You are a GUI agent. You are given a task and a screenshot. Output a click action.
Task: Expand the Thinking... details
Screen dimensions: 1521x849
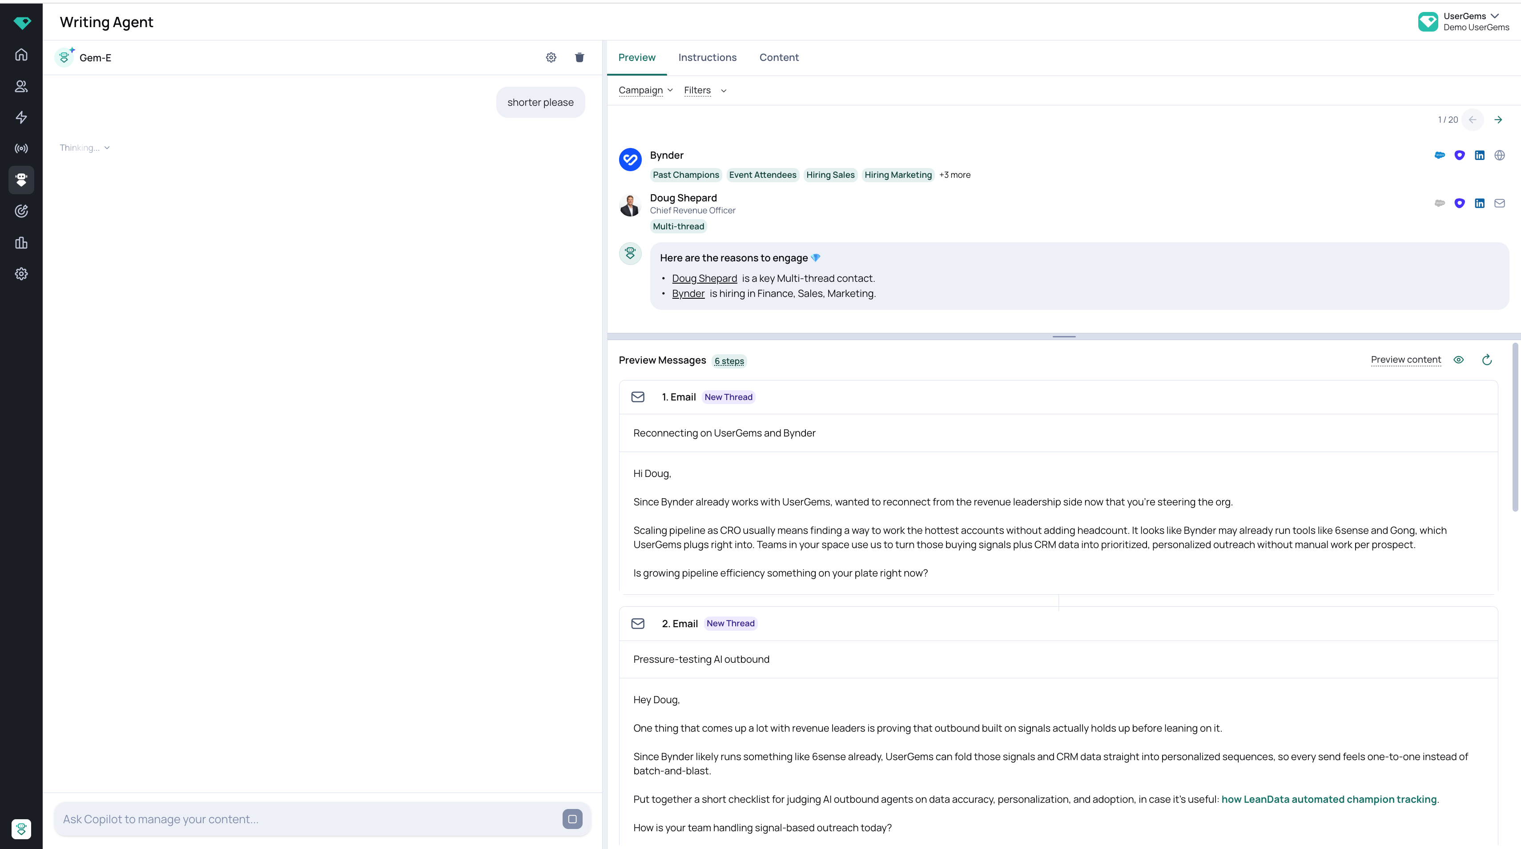pos(84,148)
